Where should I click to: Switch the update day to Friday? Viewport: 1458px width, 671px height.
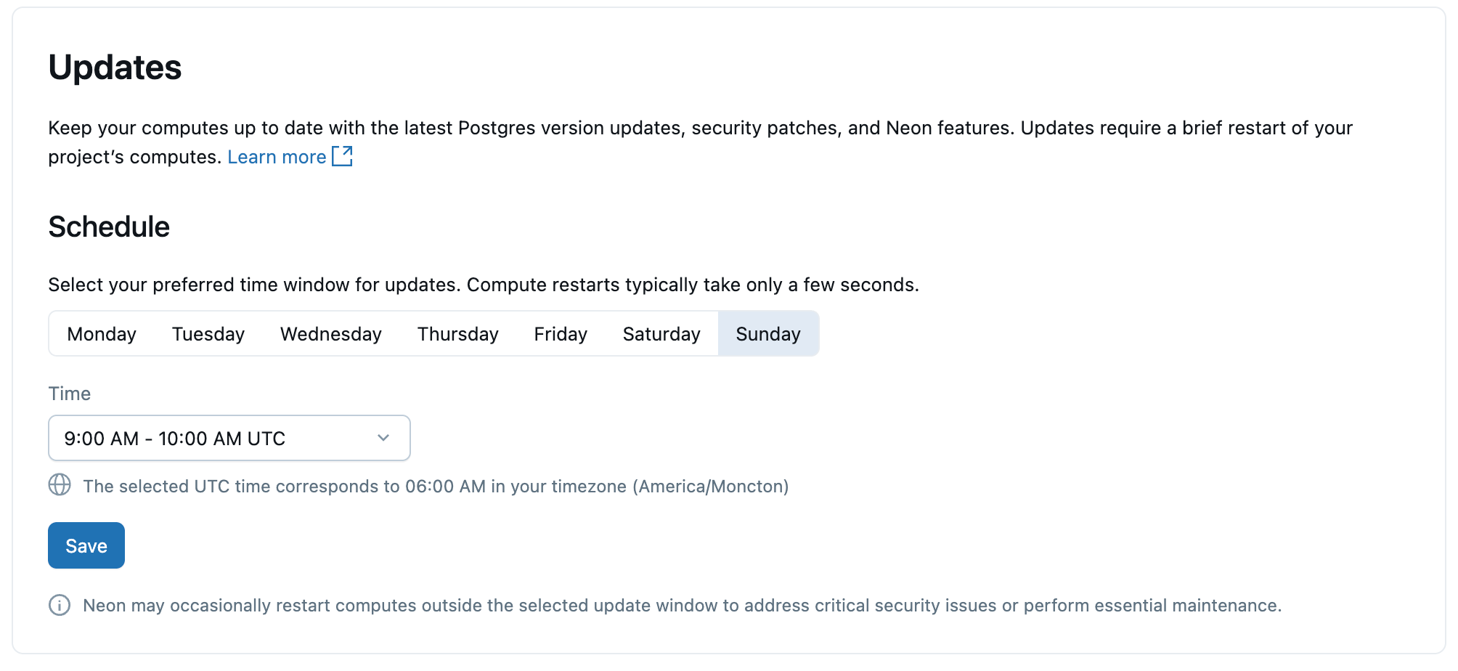pyautogui.click(x=560, y=333)
